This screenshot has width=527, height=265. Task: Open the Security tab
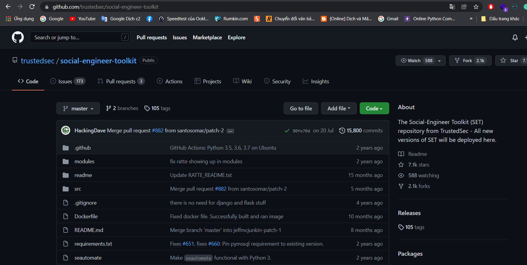[x=277, y=82]
